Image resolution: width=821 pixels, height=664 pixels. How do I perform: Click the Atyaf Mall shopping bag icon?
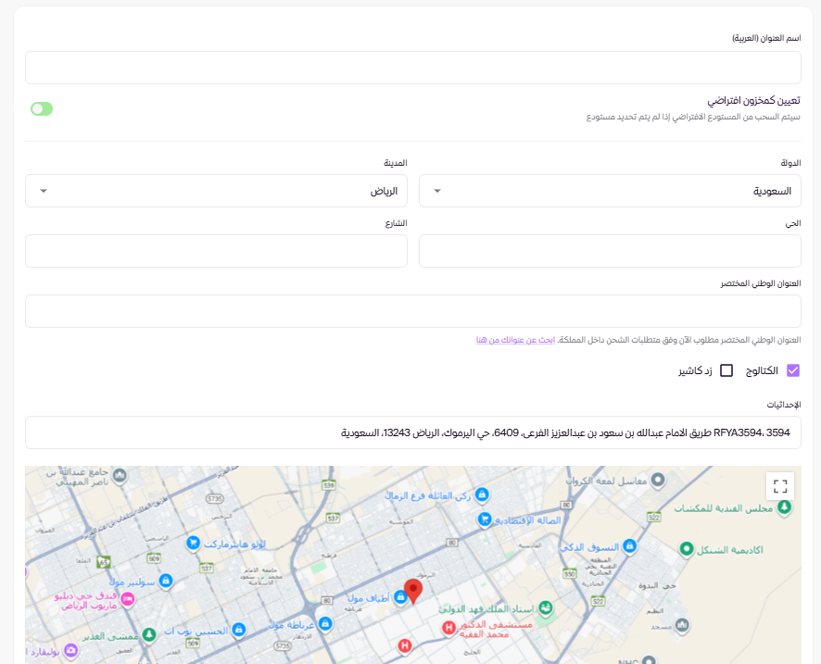point(402,598)
